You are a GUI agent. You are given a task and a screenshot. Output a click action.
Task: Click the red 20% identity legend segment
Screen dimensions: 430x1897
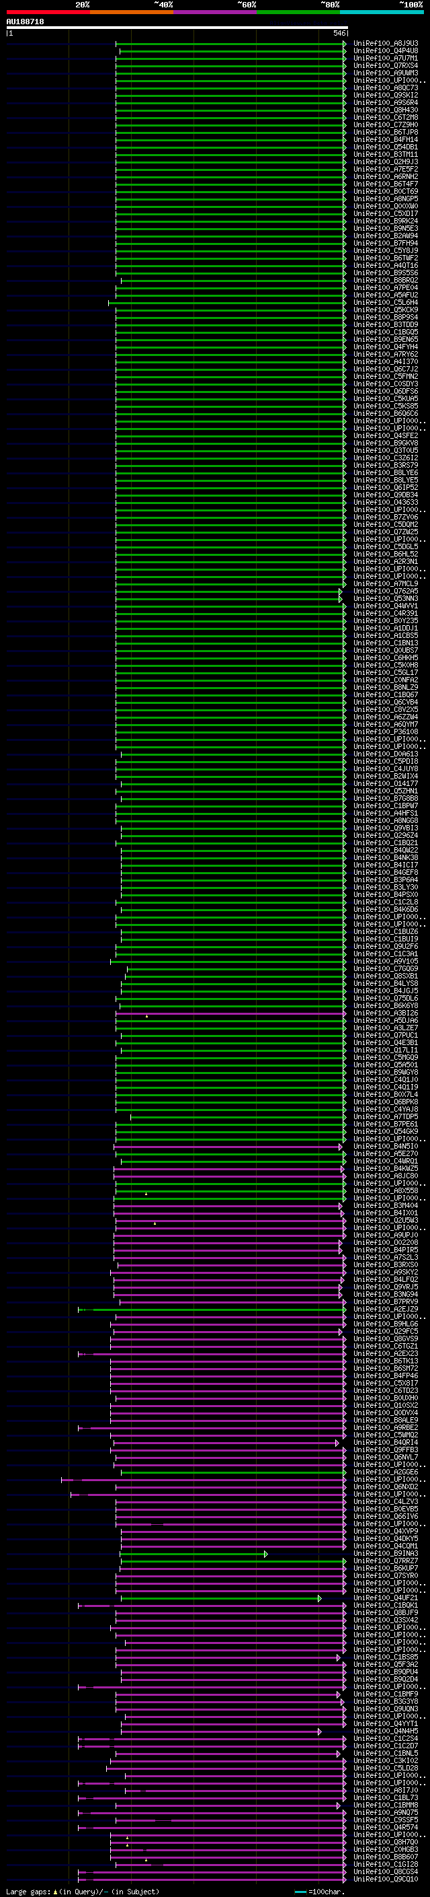click(x=48, y=12)
